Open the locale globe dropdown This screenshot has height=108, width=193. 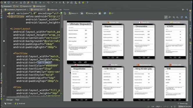(105, 13)
